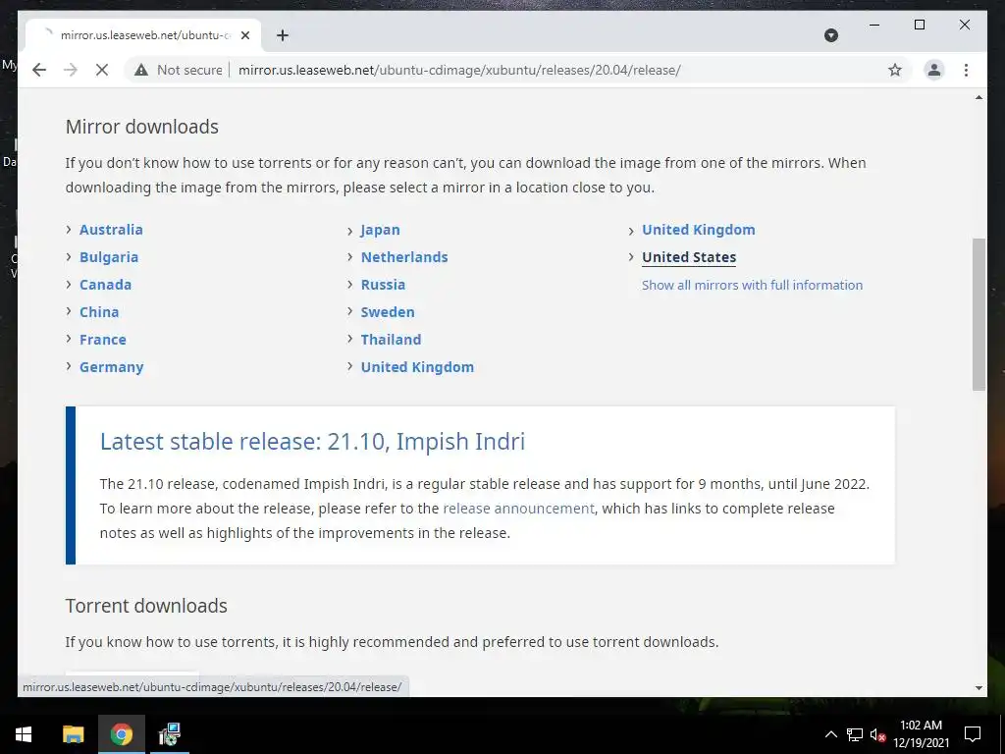Click the Mirror downloads heading
Image resolution: width=1005 pixels, height=754 pixels.
coord(141,127)
